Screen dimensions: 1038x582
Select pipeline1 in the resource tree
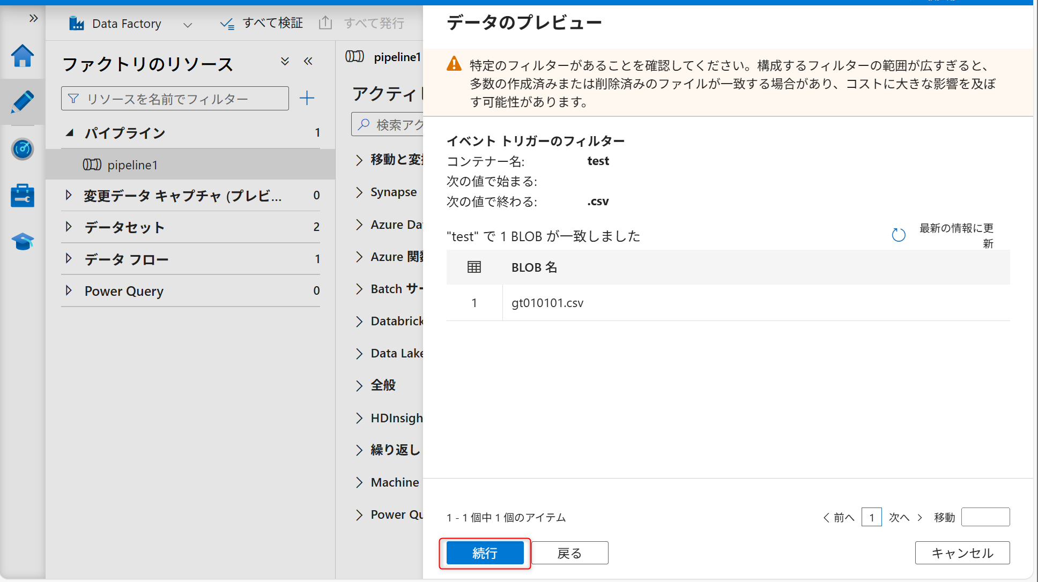132,165
